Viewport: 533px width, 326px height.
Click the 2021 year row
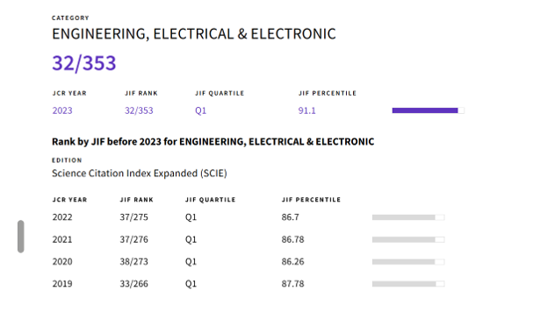(x=248, y=239)
